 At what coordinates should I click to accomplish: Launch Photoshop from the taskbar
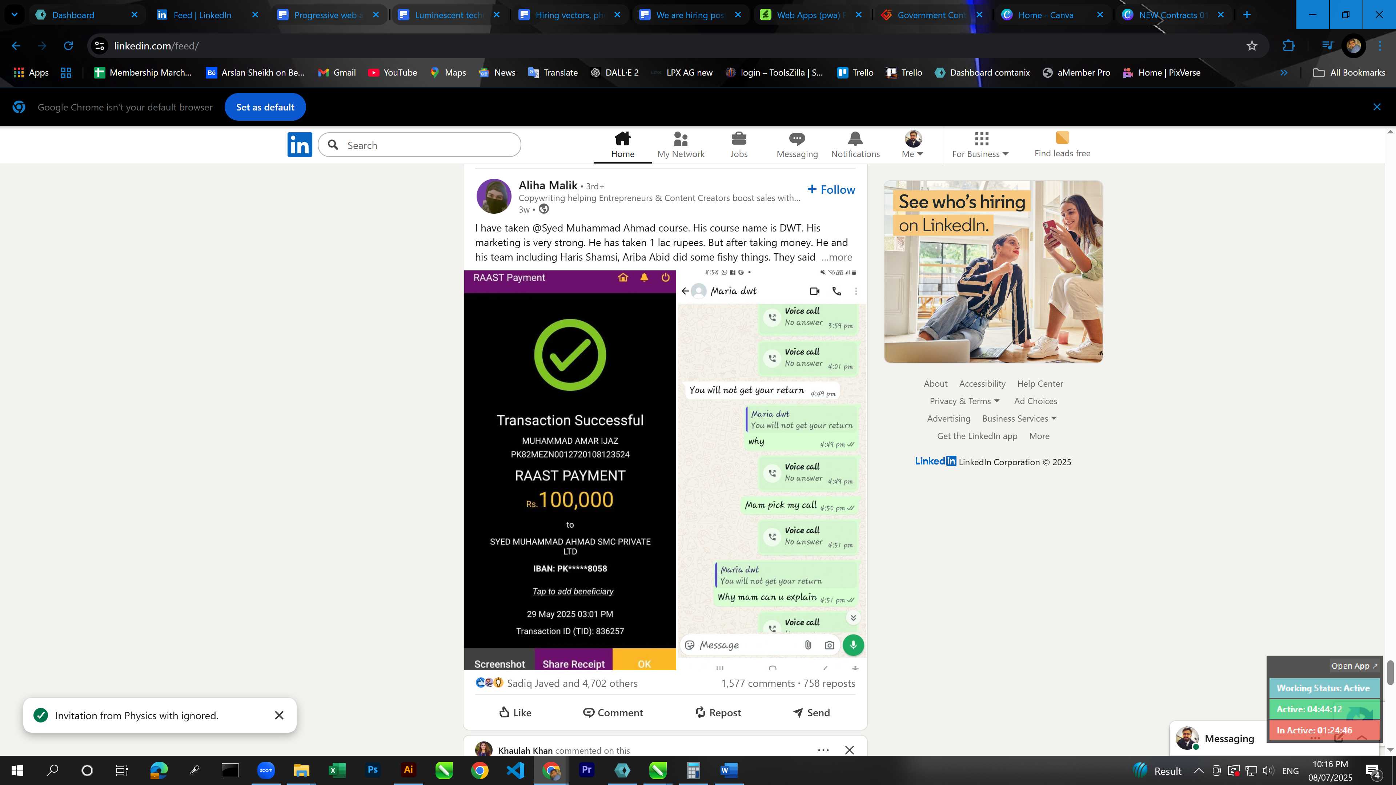click(x=373, y=770)
